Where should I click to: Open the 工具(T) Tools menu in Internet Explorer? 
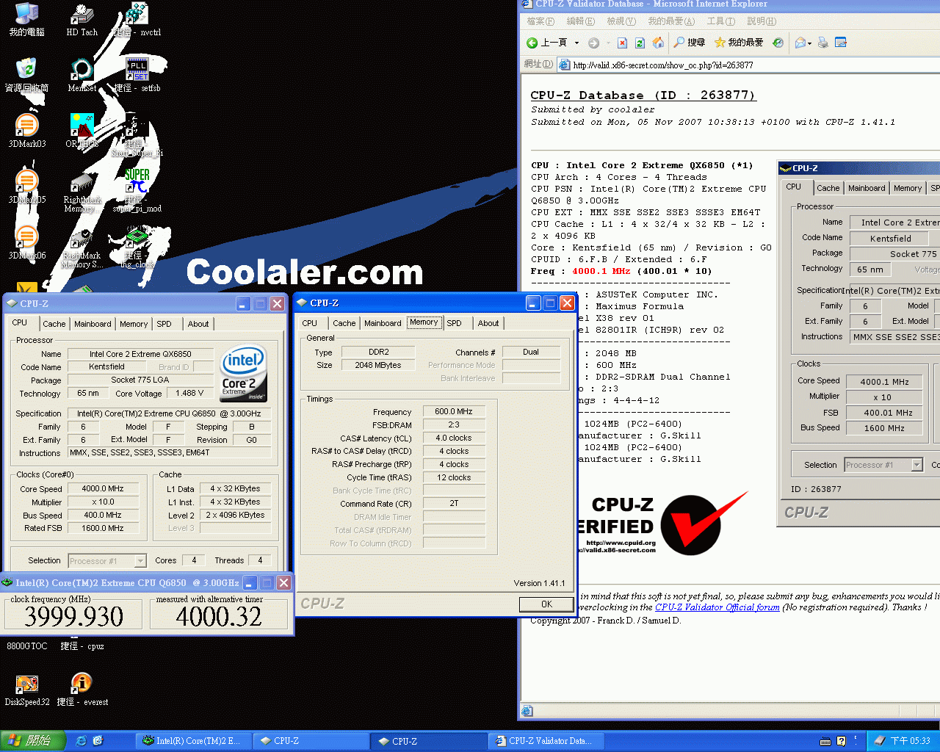(x=720, y=21)
